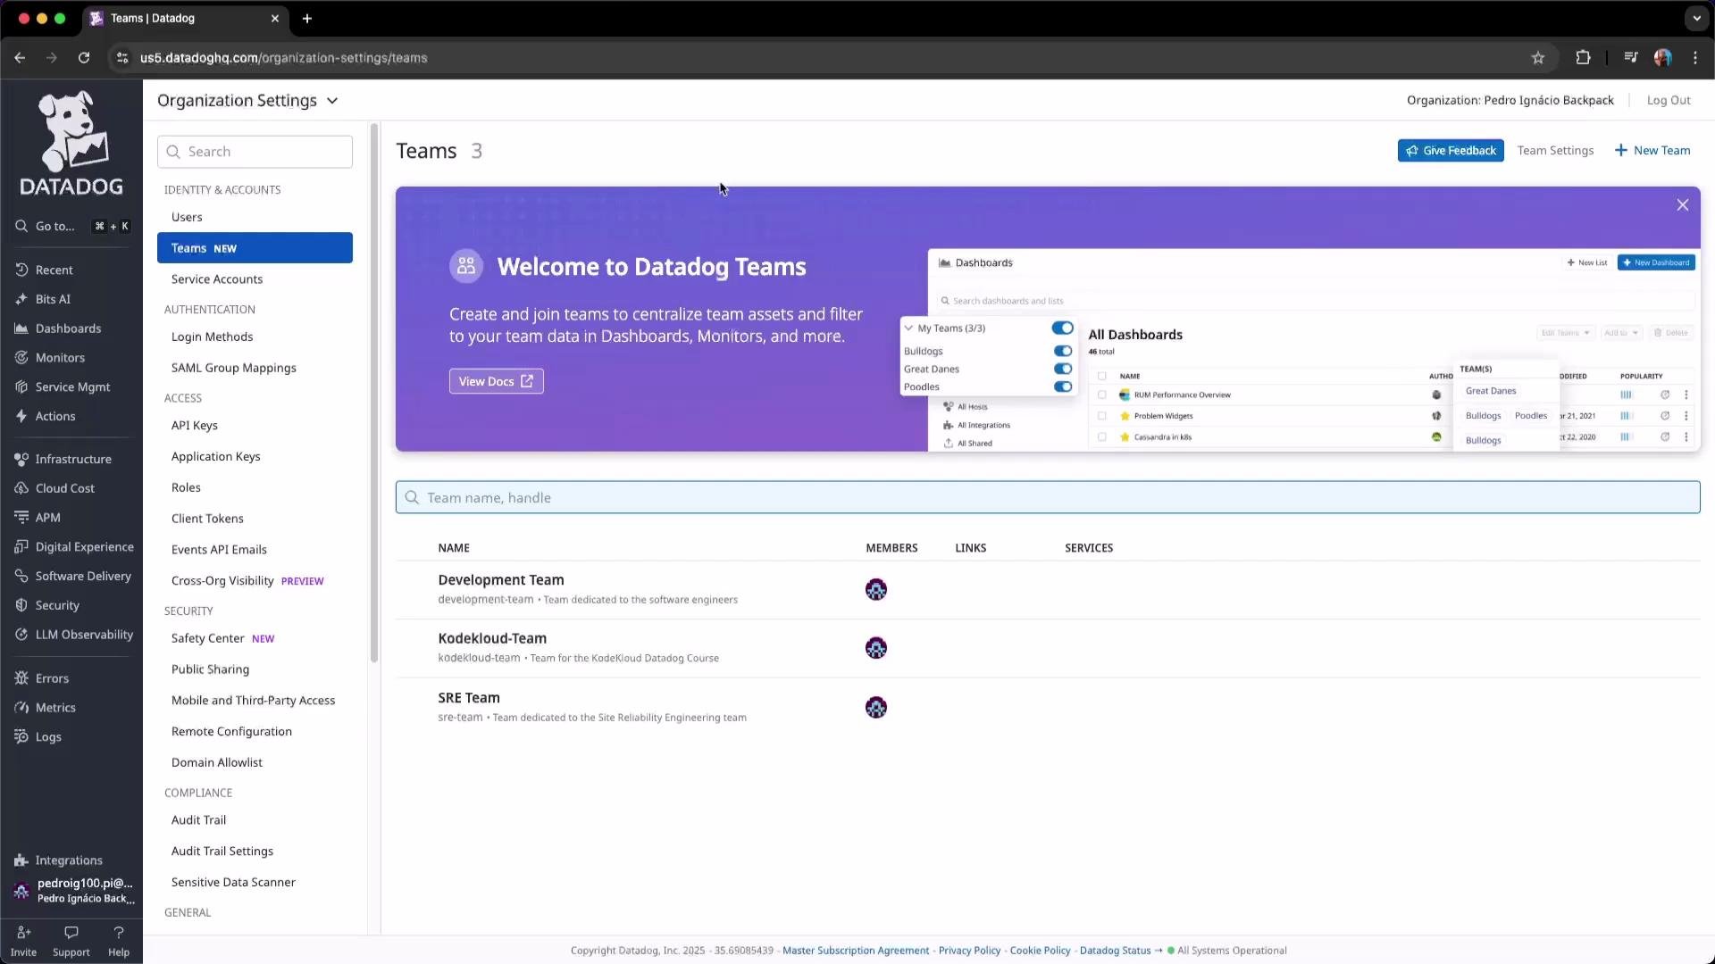Viewport: 1715px width, 964px height.
Task: Bookmark this page with star icon
Action: click(x=1538, y=58)
